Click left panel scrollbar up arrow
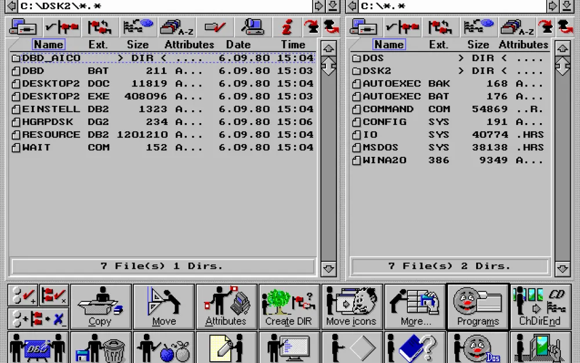580x363 pixels. pos(328,49)
